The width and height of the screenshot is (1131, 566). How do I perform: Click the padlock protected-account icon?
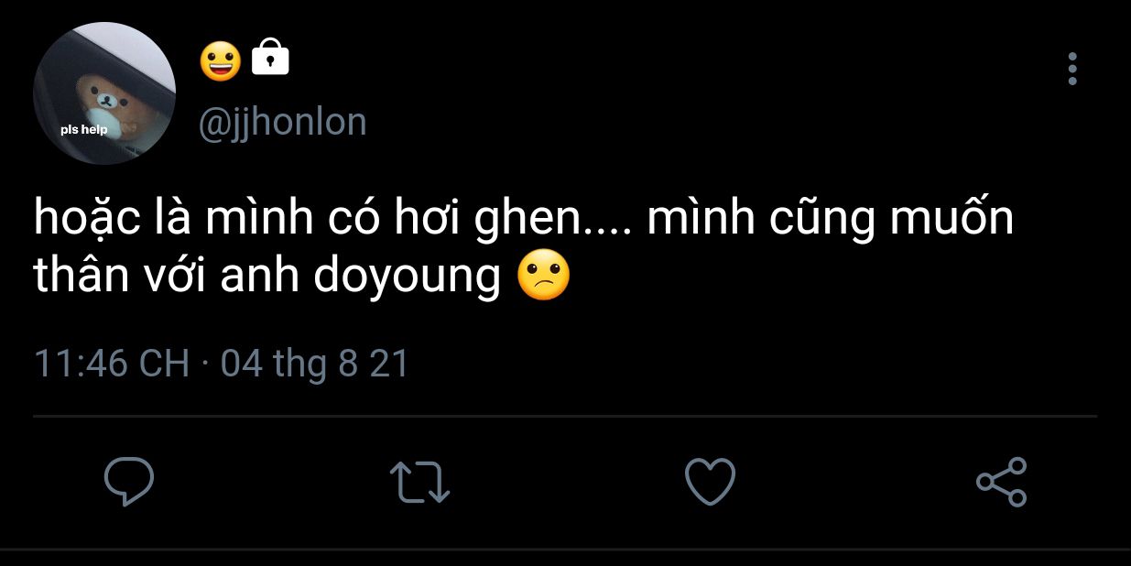pos(270,58)
